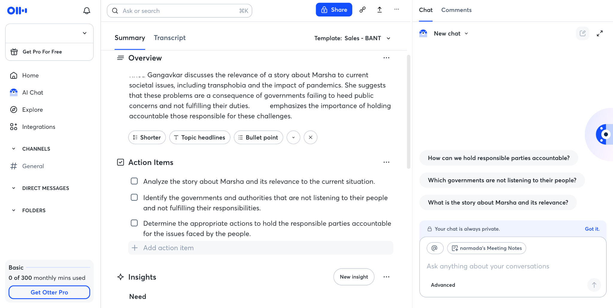
Task: Check 'Identify the governments and authorities' item
Action: pos(134,197)
